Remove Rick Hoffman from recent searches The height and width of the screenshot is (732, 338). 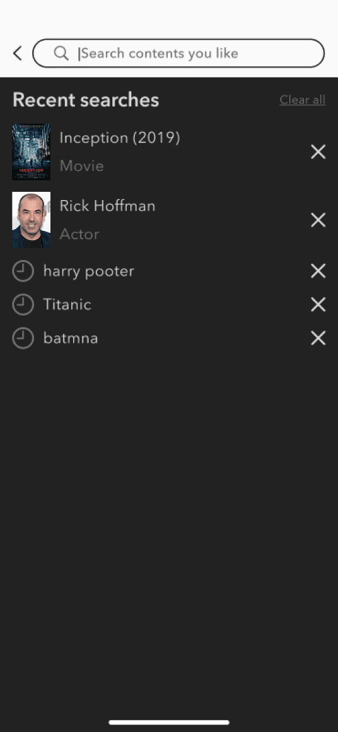(x=318, y=220)
